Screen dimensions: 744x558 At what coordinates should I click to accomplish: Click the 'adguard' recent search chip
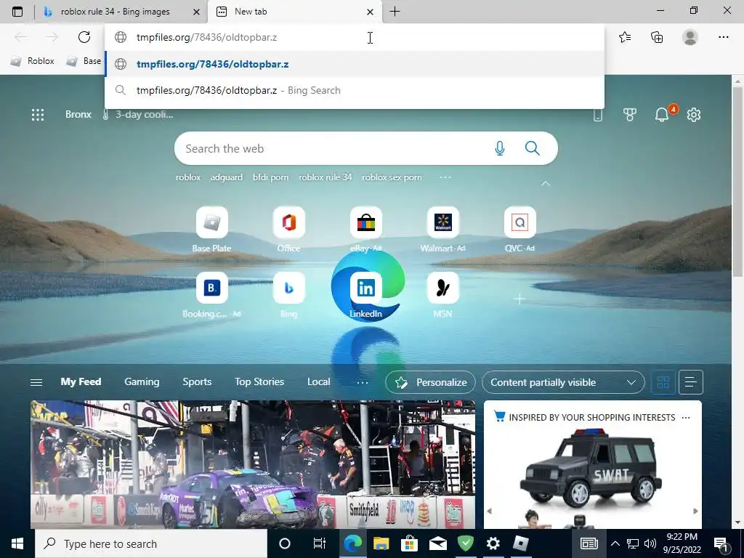pyautogui.click(x=227, y=177)
